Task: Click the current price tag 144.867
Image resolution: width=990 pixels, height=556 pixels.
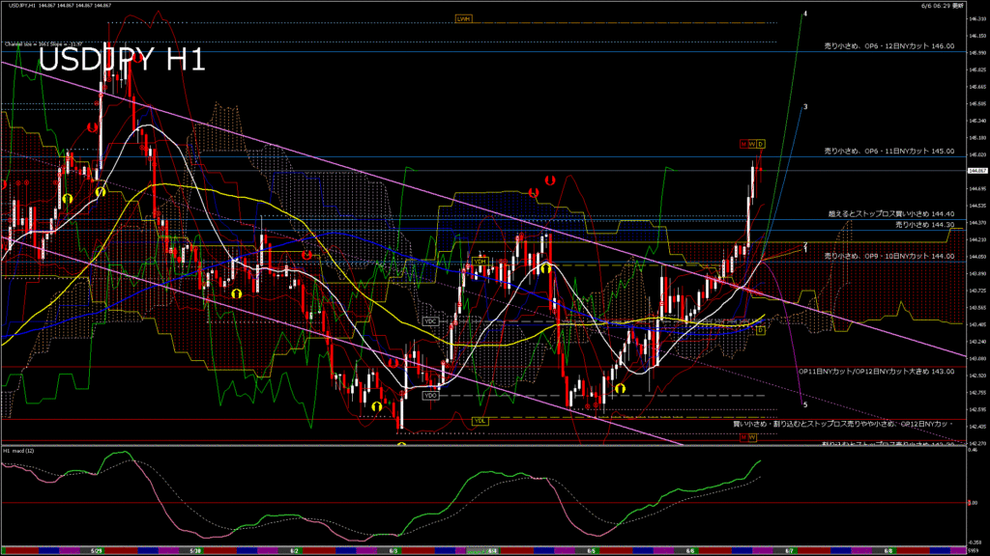Action: coord(976,171)
